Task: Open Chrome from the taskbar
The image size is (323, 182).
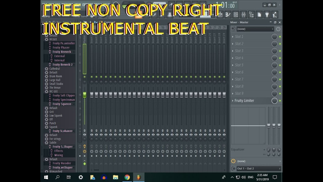Action: click(127, 177)
